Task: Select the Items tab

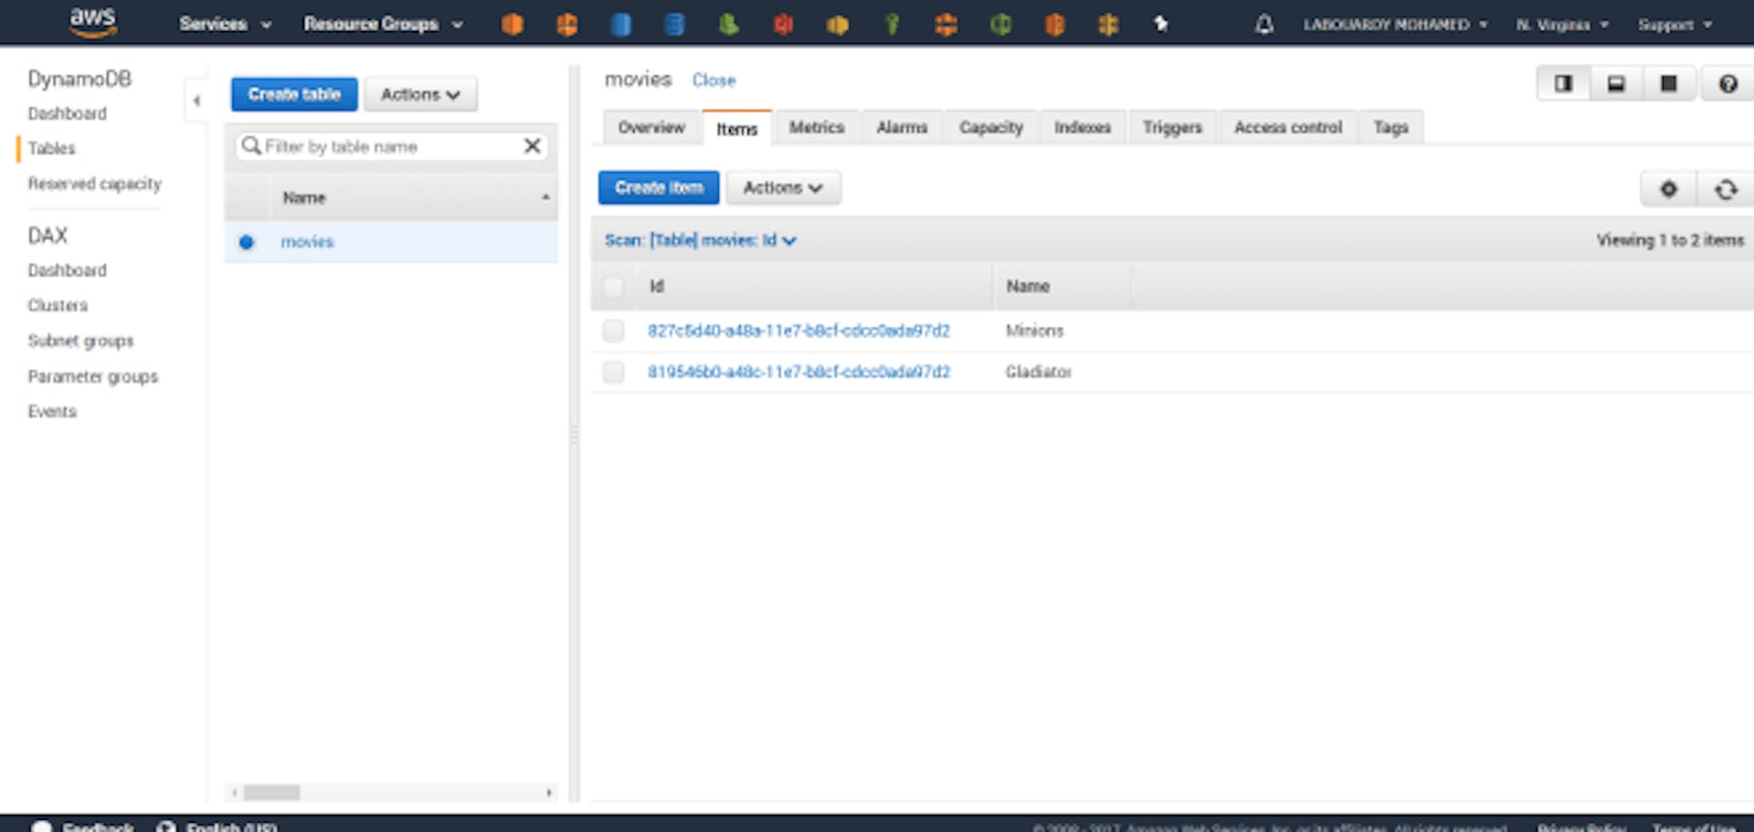Action: (x=736, y=129)
